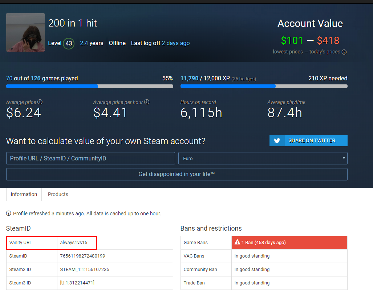Click info icon beside Profile refreshed text
This screenshot has width=373, height=295.
point(9,214)
